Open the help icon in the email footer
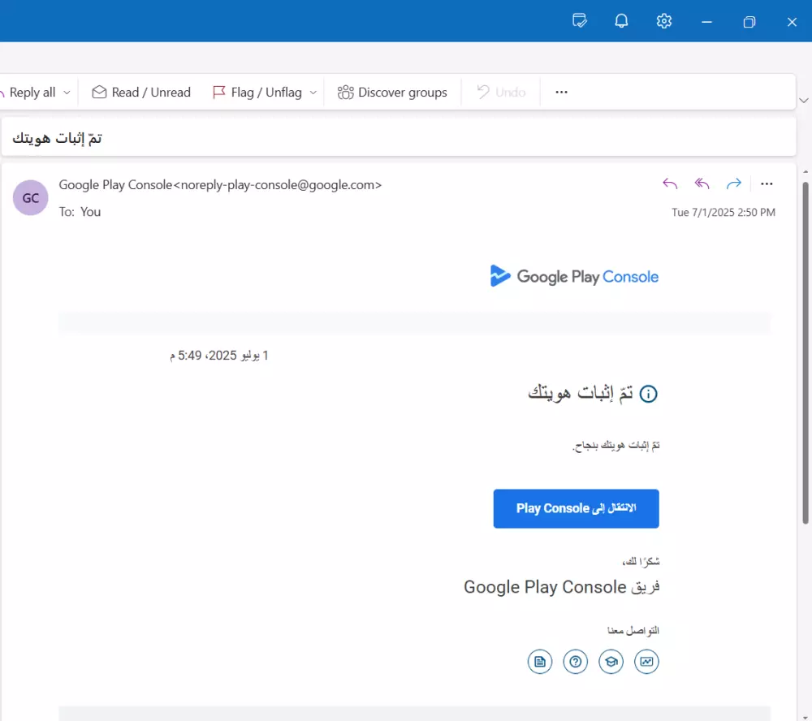The width and height of the screenshot is (812, 721). coord(576,662)
